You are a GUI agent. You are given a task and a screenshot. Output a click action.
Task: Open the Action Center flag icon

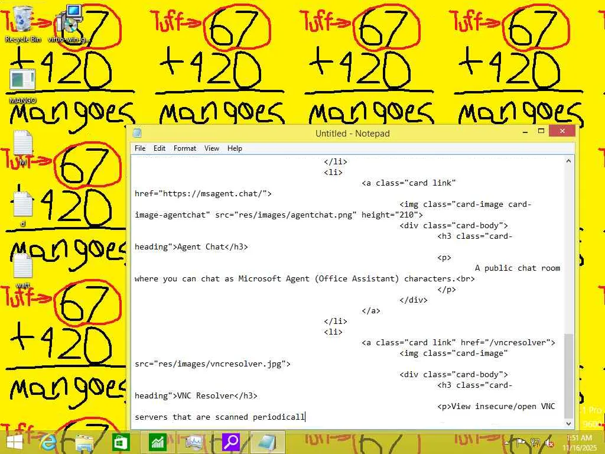tap(520, 443)
